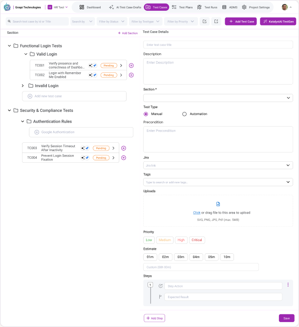This screenshot has height=327, width=299.
Task: Open Project Settings tab
Action: (256, 7)
